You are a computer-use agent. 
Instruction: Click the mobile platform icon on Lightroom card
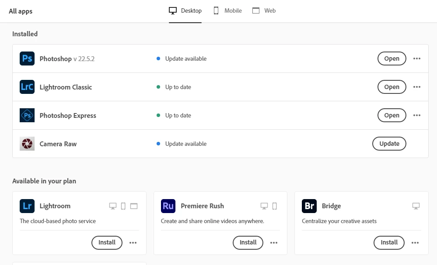(x=123, y=206)
